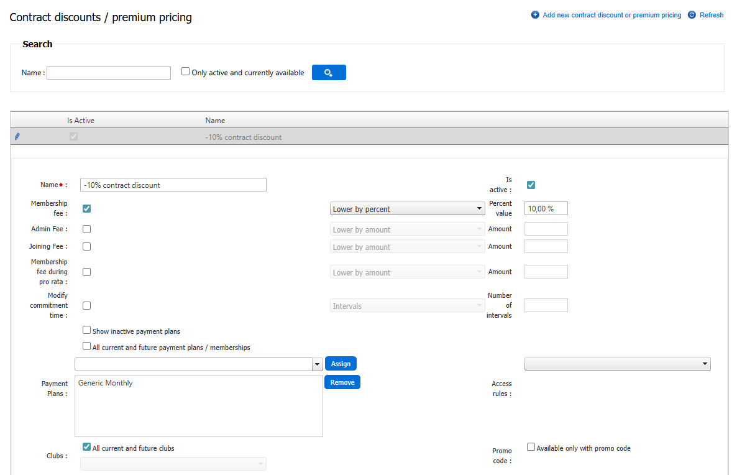Viewport: 737px width, 475px height.
Task: Click the Is Active column header
Action: (x=81, y=121)
